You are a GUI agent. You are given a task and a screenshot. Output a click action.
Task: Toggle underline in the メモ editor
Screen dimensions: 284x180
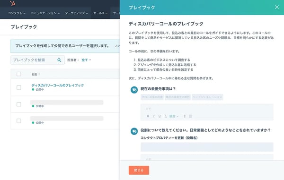tap(160, 116)
